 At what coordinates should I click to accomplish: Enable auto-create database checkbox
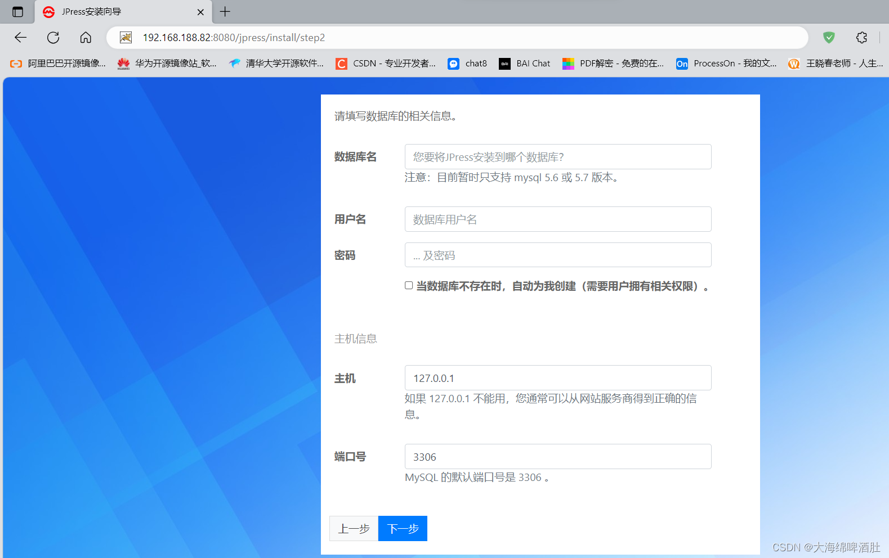tap(409, 286)
